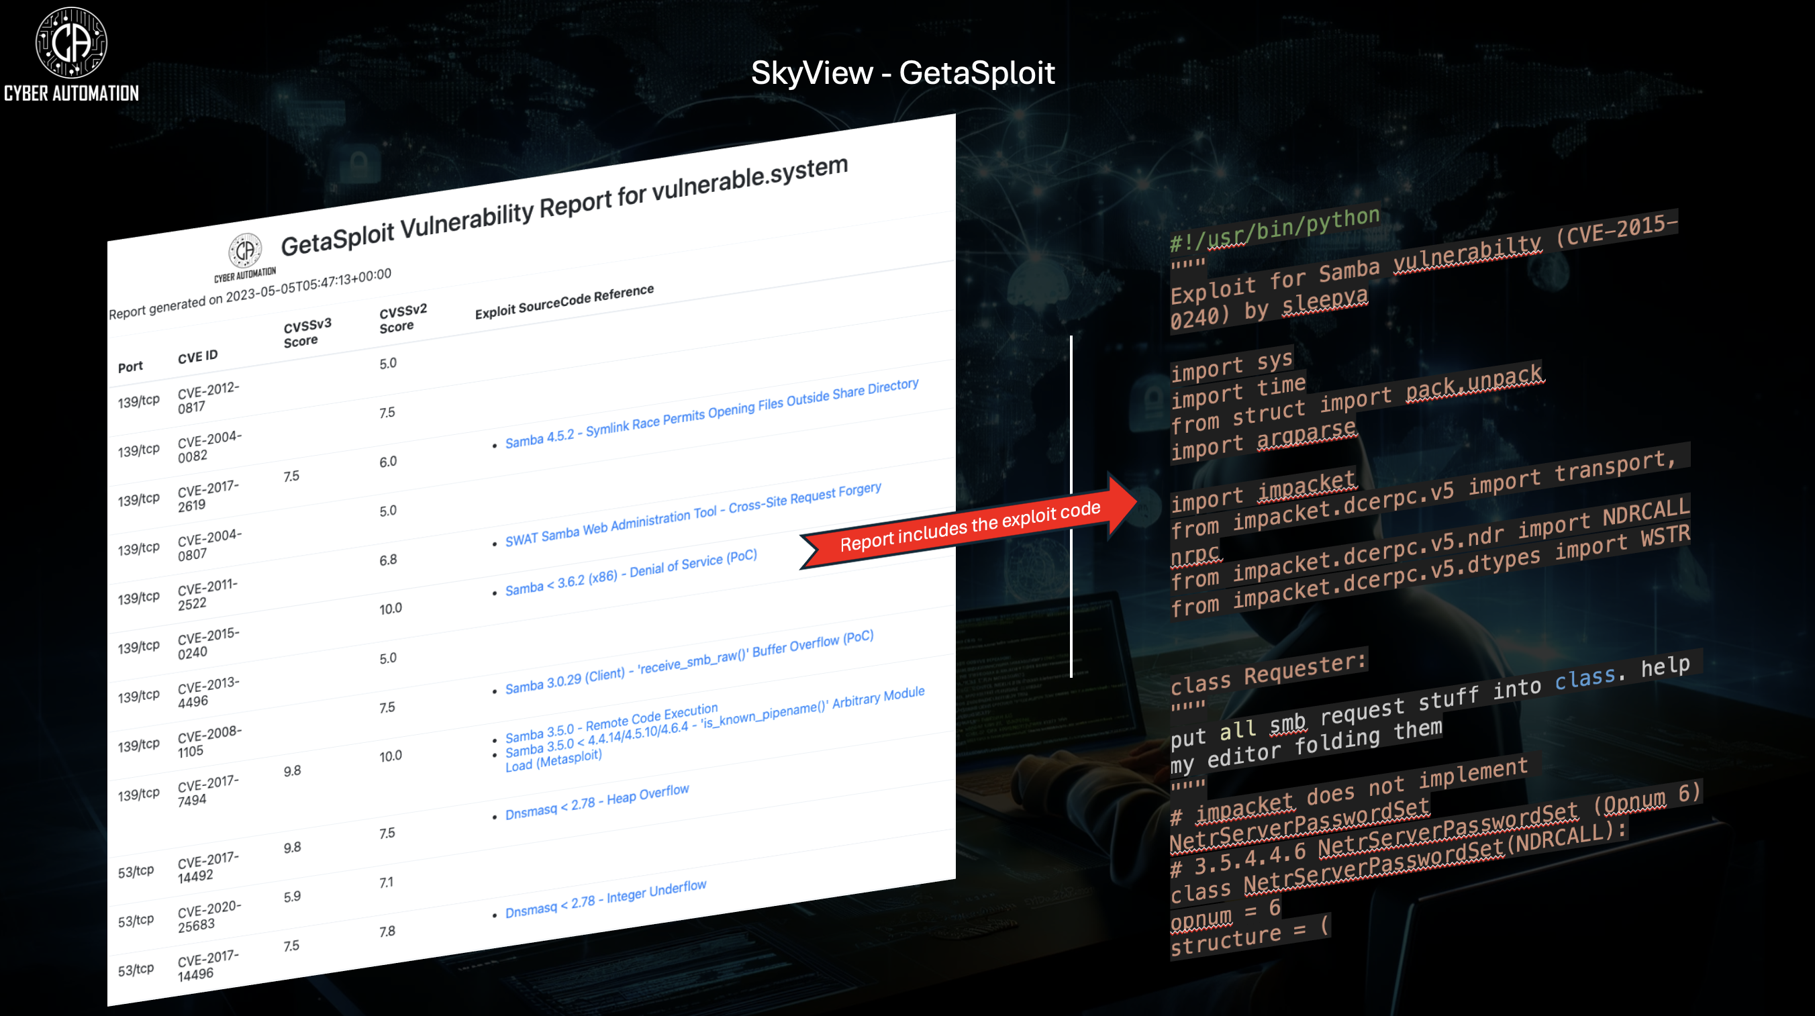Select CVE-2020-25683 cell
Image resolution: width=1815 pixels, height=1016 pixels.
pyautogui.click(x=209, y=917)
